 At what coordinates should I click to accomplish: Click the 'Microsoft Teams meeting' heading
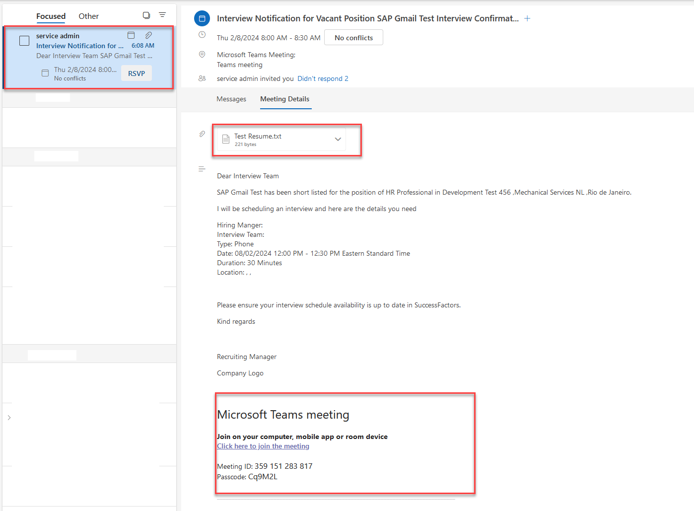point(283,415)
